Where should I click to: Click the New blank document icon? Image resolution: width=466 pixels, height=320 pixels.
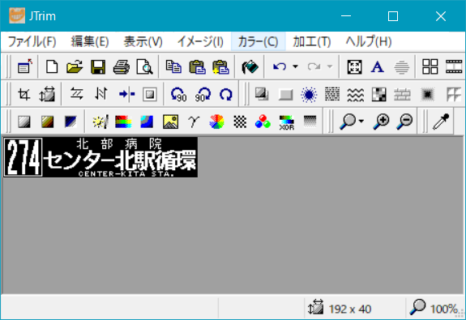[x=52, y=66]
